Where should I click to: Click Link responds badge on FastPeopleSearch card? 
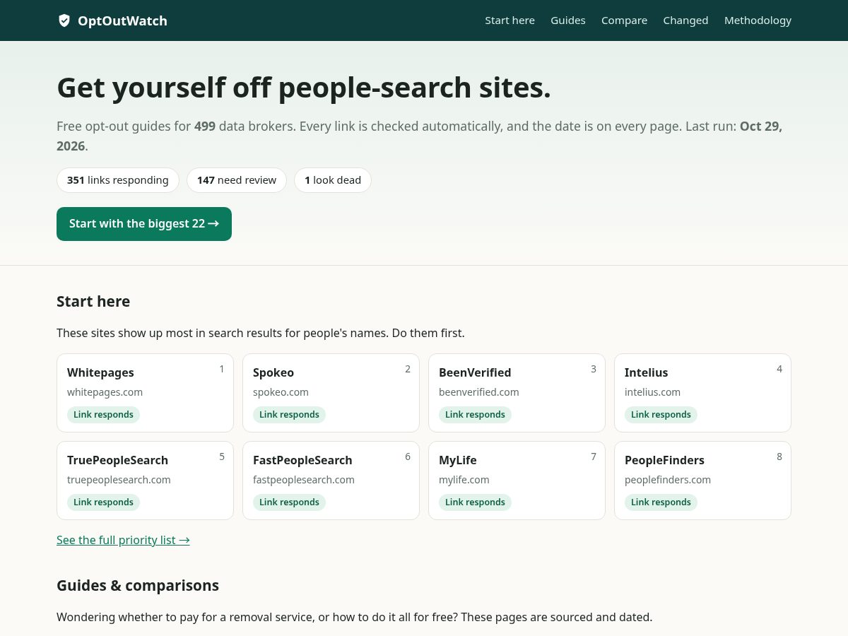pyautogui.click(x=289, y=502)
